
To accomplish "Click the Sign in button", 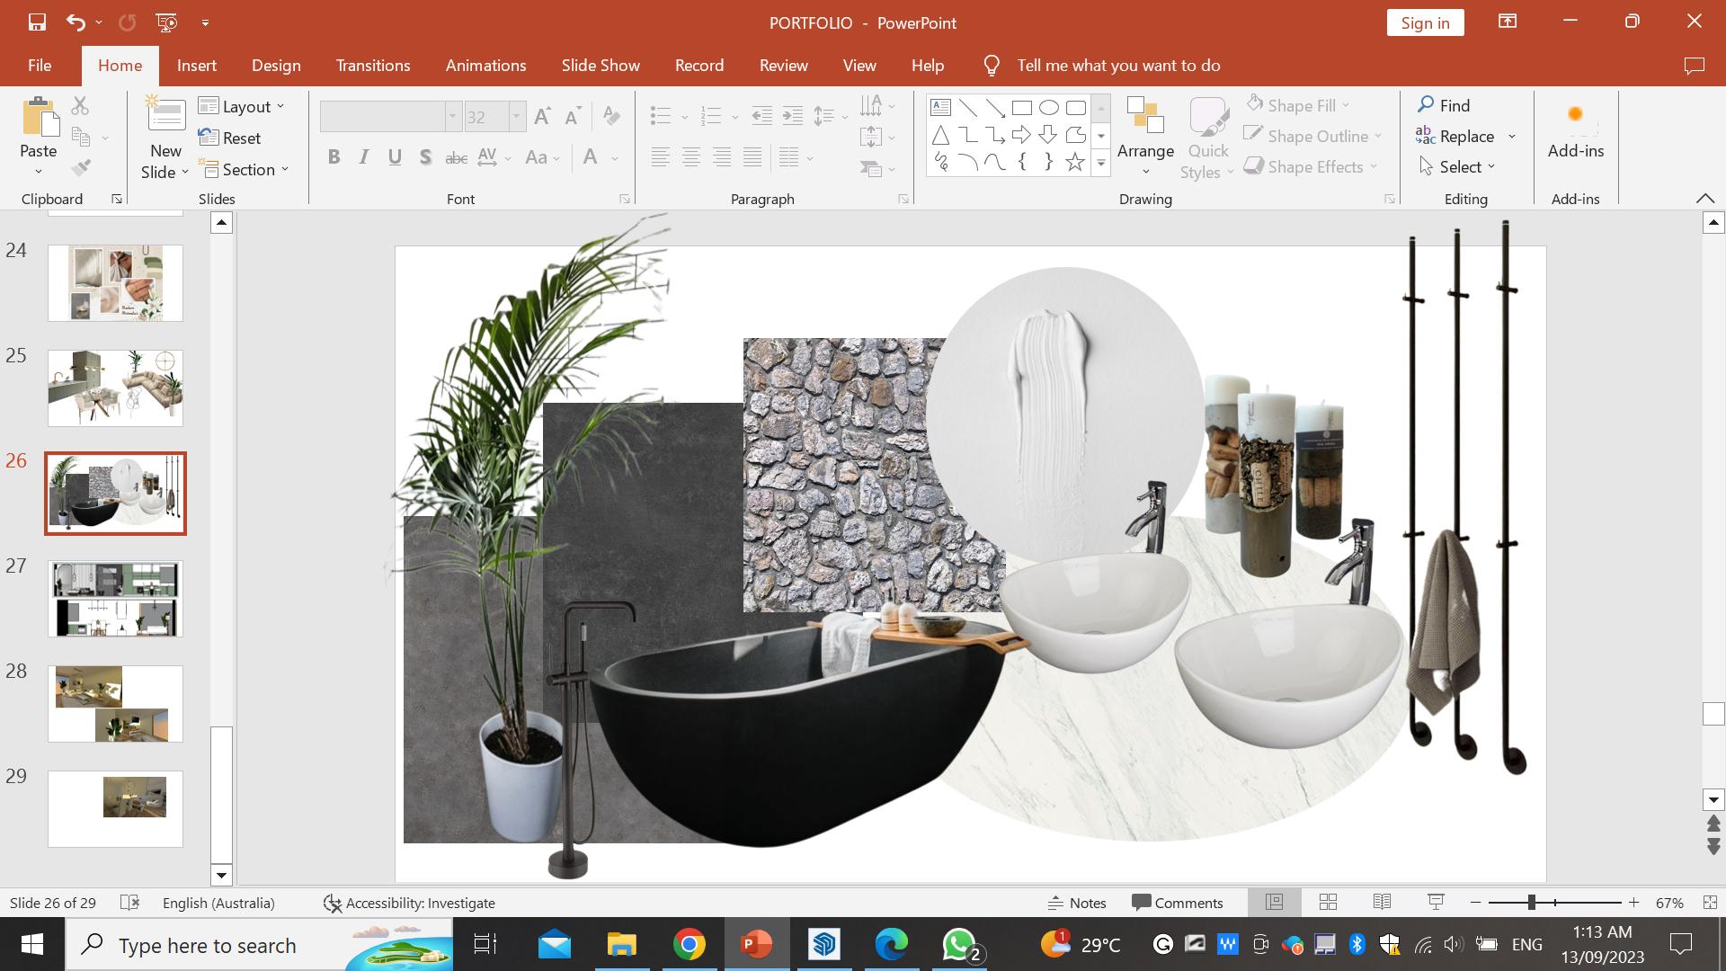I will click(1425, 23).
